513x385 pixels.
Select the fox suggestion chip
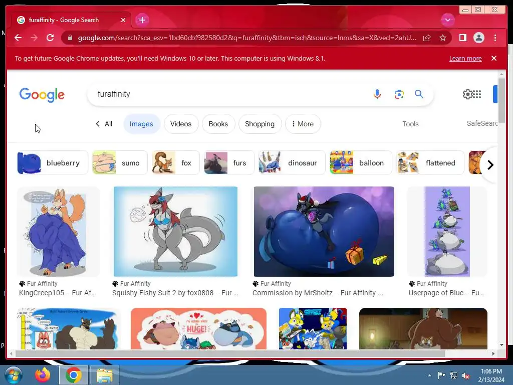point(176,163)
